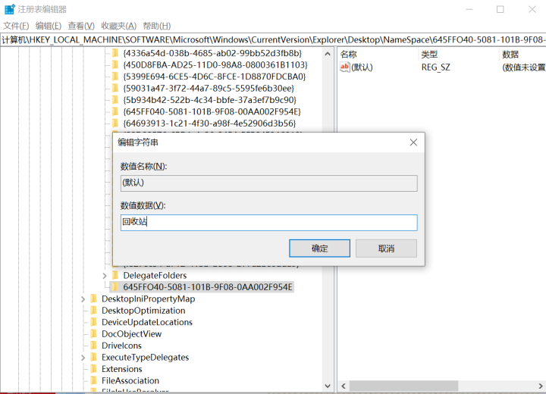
Task: Click folder icon of {4336a54d-038b-4685-ab02-99bb52d3fb8b}
Action: tap(115, 53)
